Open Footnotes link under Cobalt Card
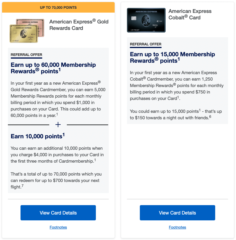Screen dimensions: 236x240 177,227
